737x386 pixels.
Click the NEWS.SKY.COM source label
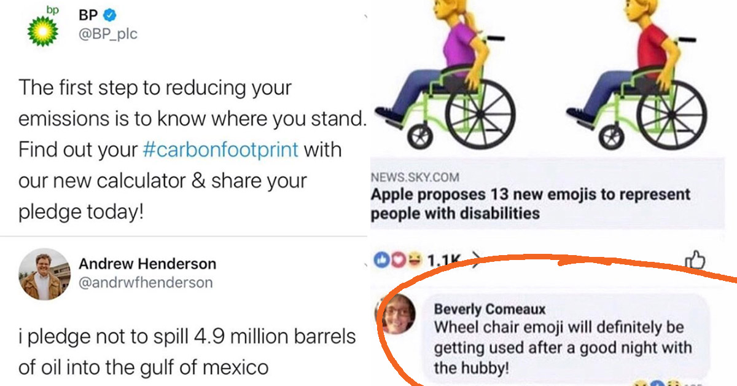pyautogui.click(x=415, y=178)
